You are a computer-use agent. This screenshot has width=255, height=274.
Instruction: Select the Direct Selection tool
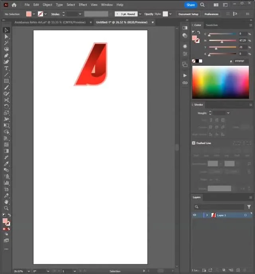(x=6, y=36)
